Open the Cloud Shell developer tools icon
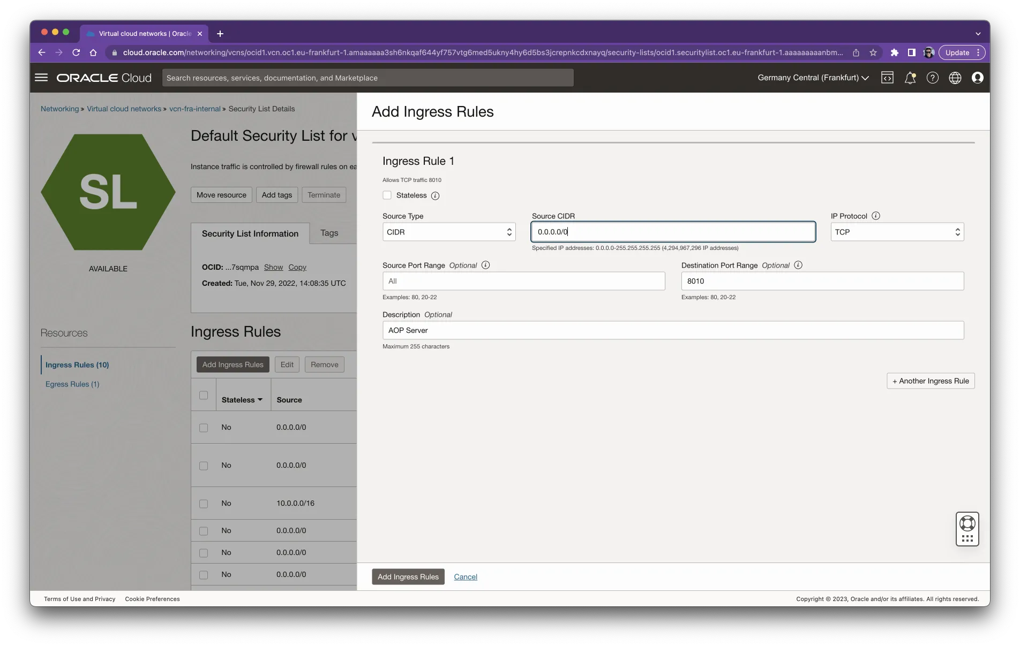Image resolution: width=1020 pixels, height=646 pixels. pyautogui.click(x=887, y=78)
